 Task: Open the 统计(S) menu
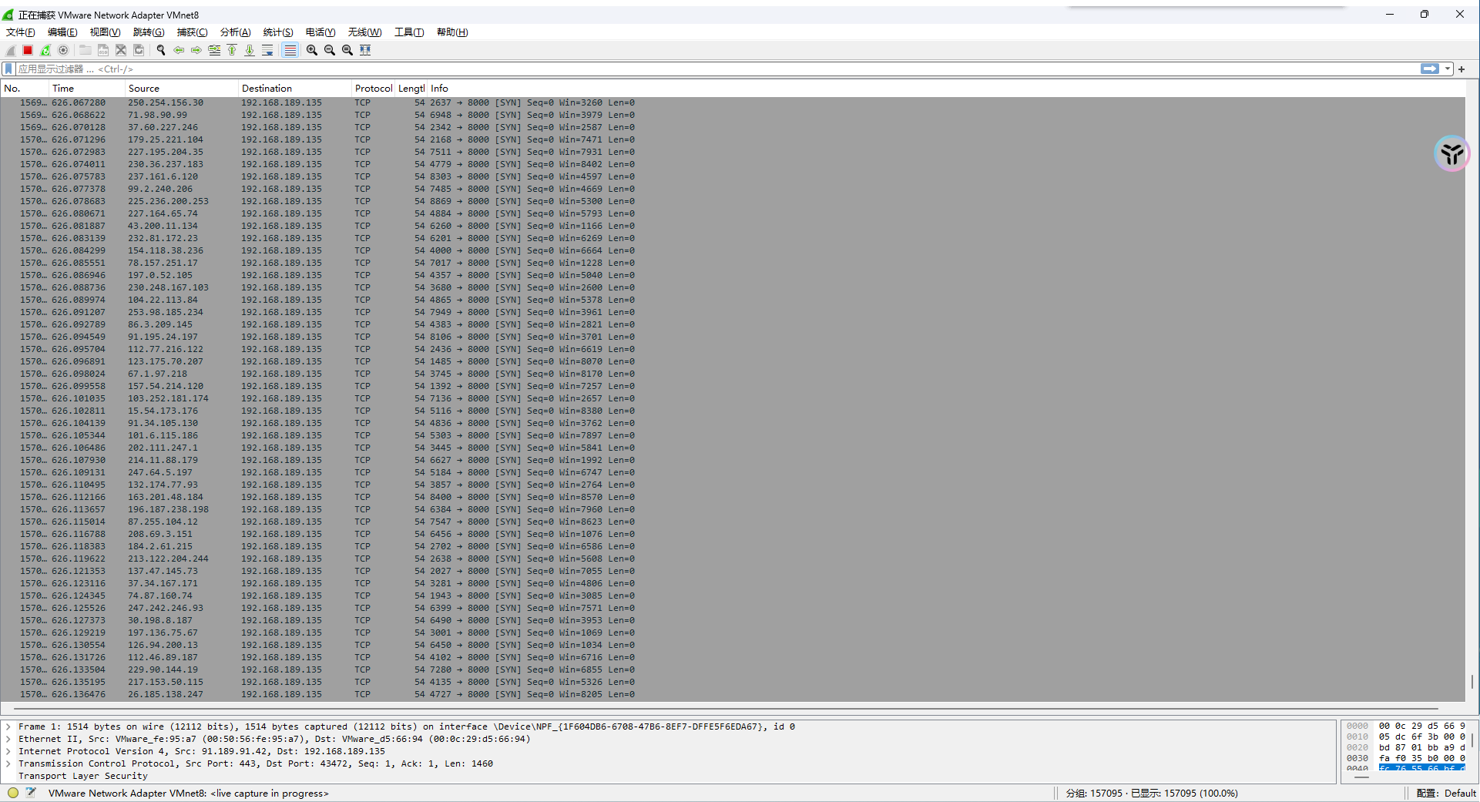click(277, 32)
